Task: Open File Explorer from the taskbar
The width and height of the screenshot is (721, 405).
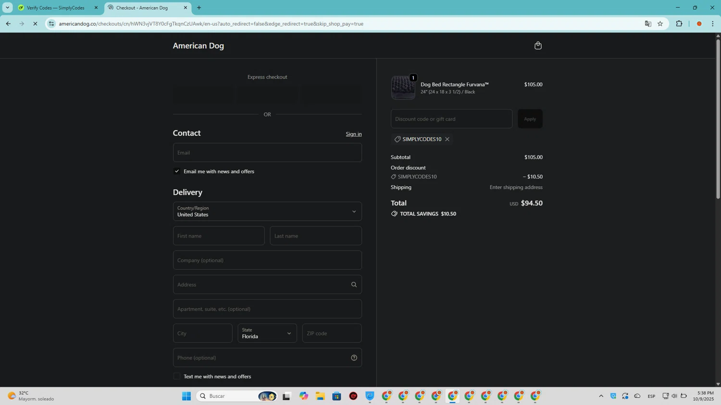Action: (x=320, y=396)
